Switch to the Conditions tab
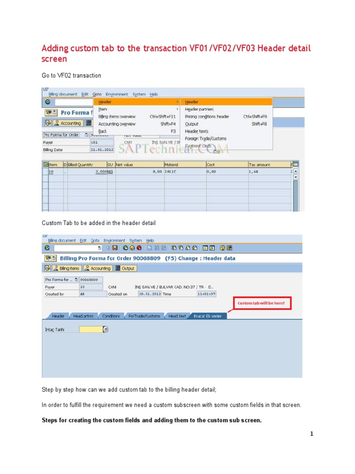 coord(111,316)
